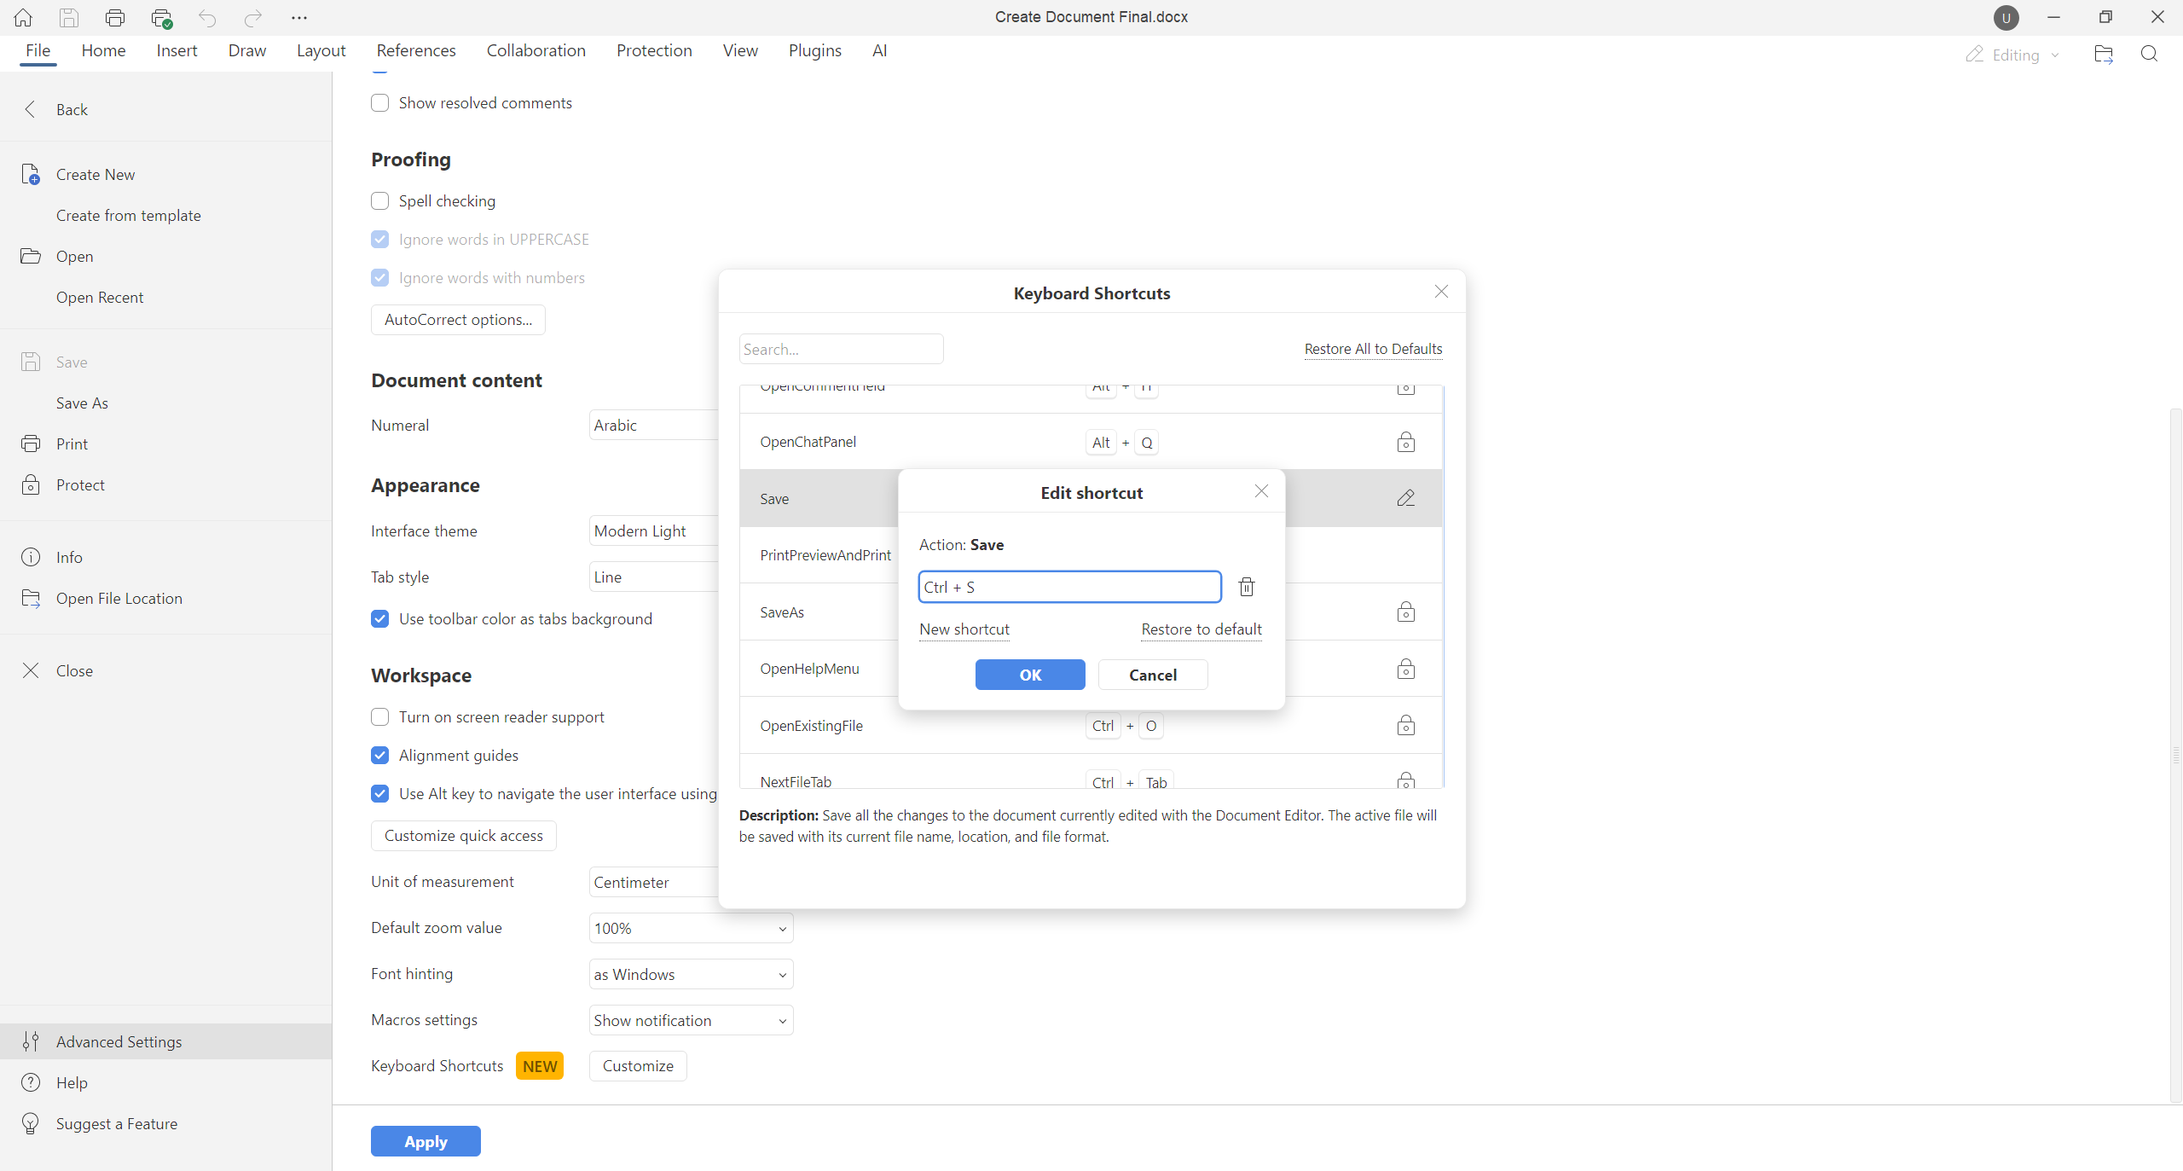Click the Print icon in quick access bar
The width and height of the screenshot is (2183, 1171).
[115, 17]
